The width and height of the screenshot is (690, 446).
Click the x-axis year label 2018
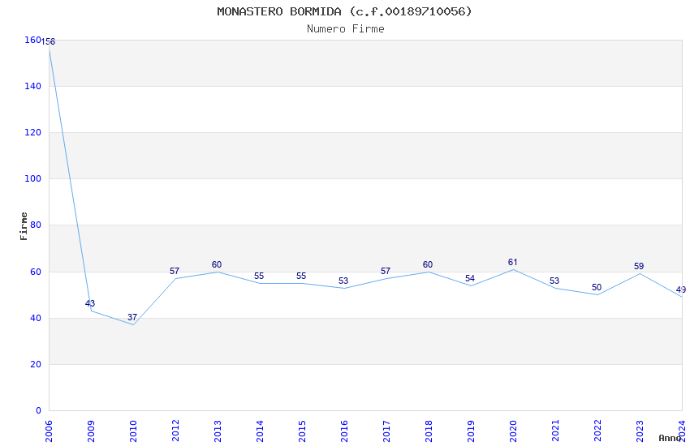pos(429,431)
